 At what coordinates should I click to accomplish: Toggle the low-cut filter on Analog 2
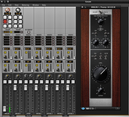coord(20,17)
